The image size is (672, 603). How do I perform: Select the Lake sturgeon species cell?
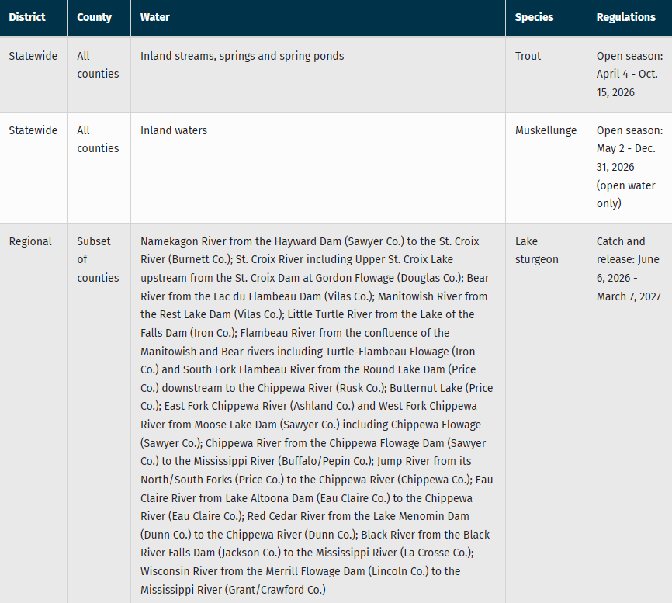point(536,250)
